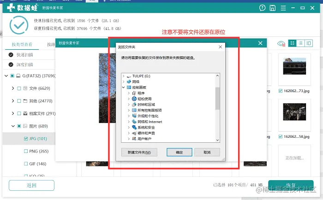Click the TULIPE (G:) drive icon
The image size is (323, 200).
coord(129,76)
